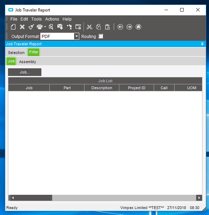Click Vimpex Limited **TEST** status entry
Image resolution: width=209 pixels, height=215 pixels.
pos(142,208)
